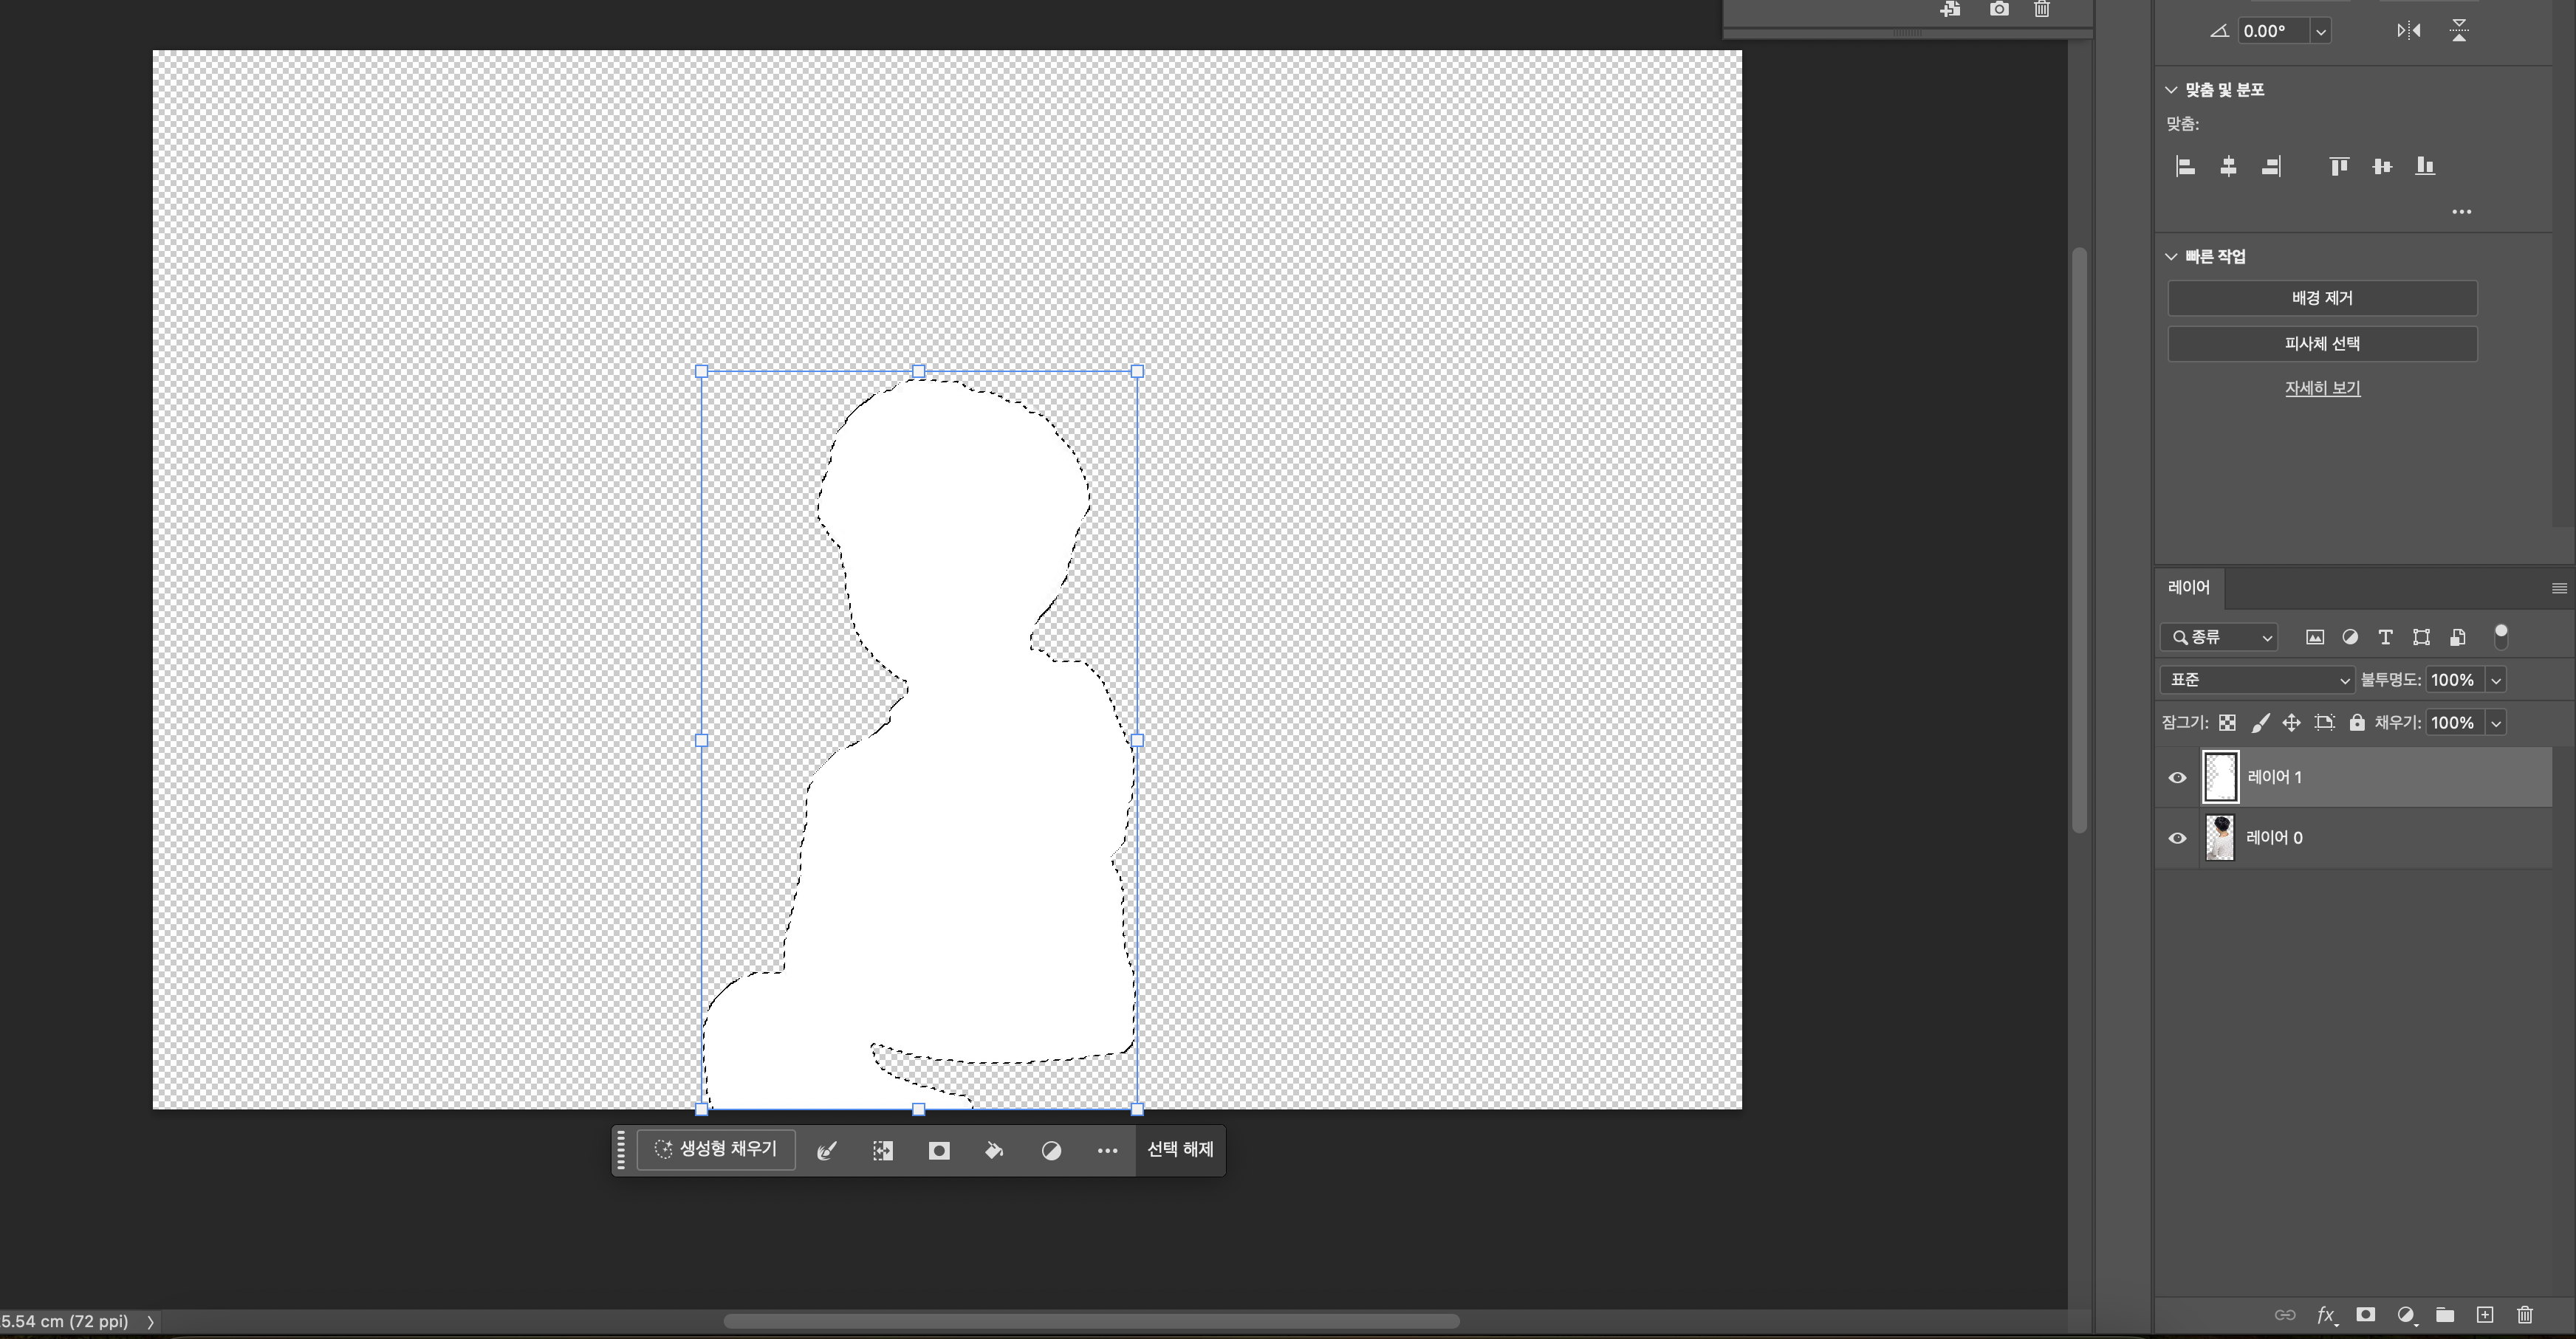Hide 레이어 1 with eye icon
2576x1339 pixels.
(x=2177, y=777)
